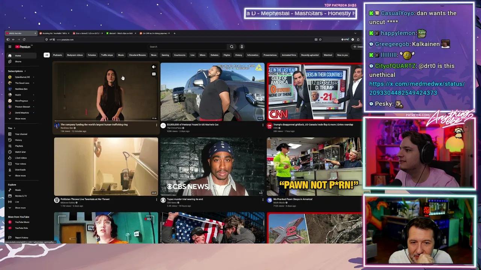Screen dimensions: 481x270
Task: Open Preston Stewart subscription channel
Action: pos(21,107)
